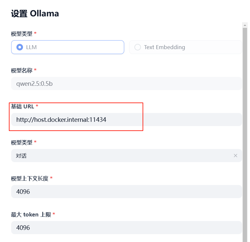This screenshot has width=250, height=242.
Task: Click the 基础 URL field label
Action: coord(23,106)
